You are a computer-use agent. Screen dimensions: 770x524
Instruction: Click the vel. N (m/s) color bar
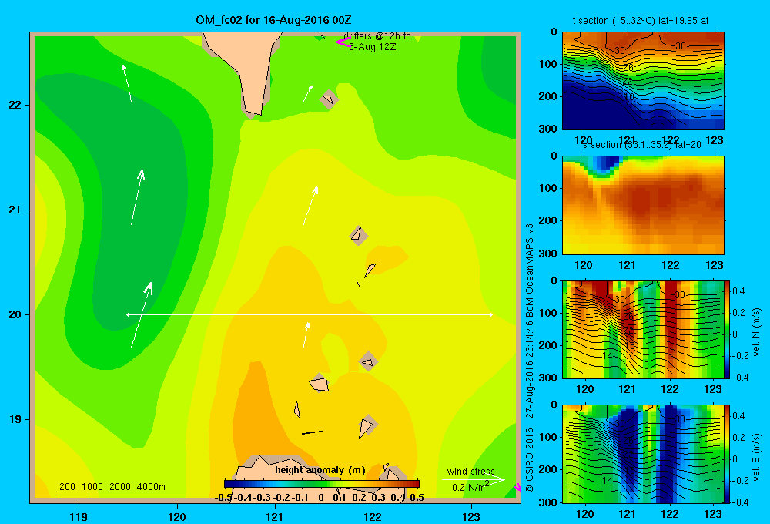point(727,329)
